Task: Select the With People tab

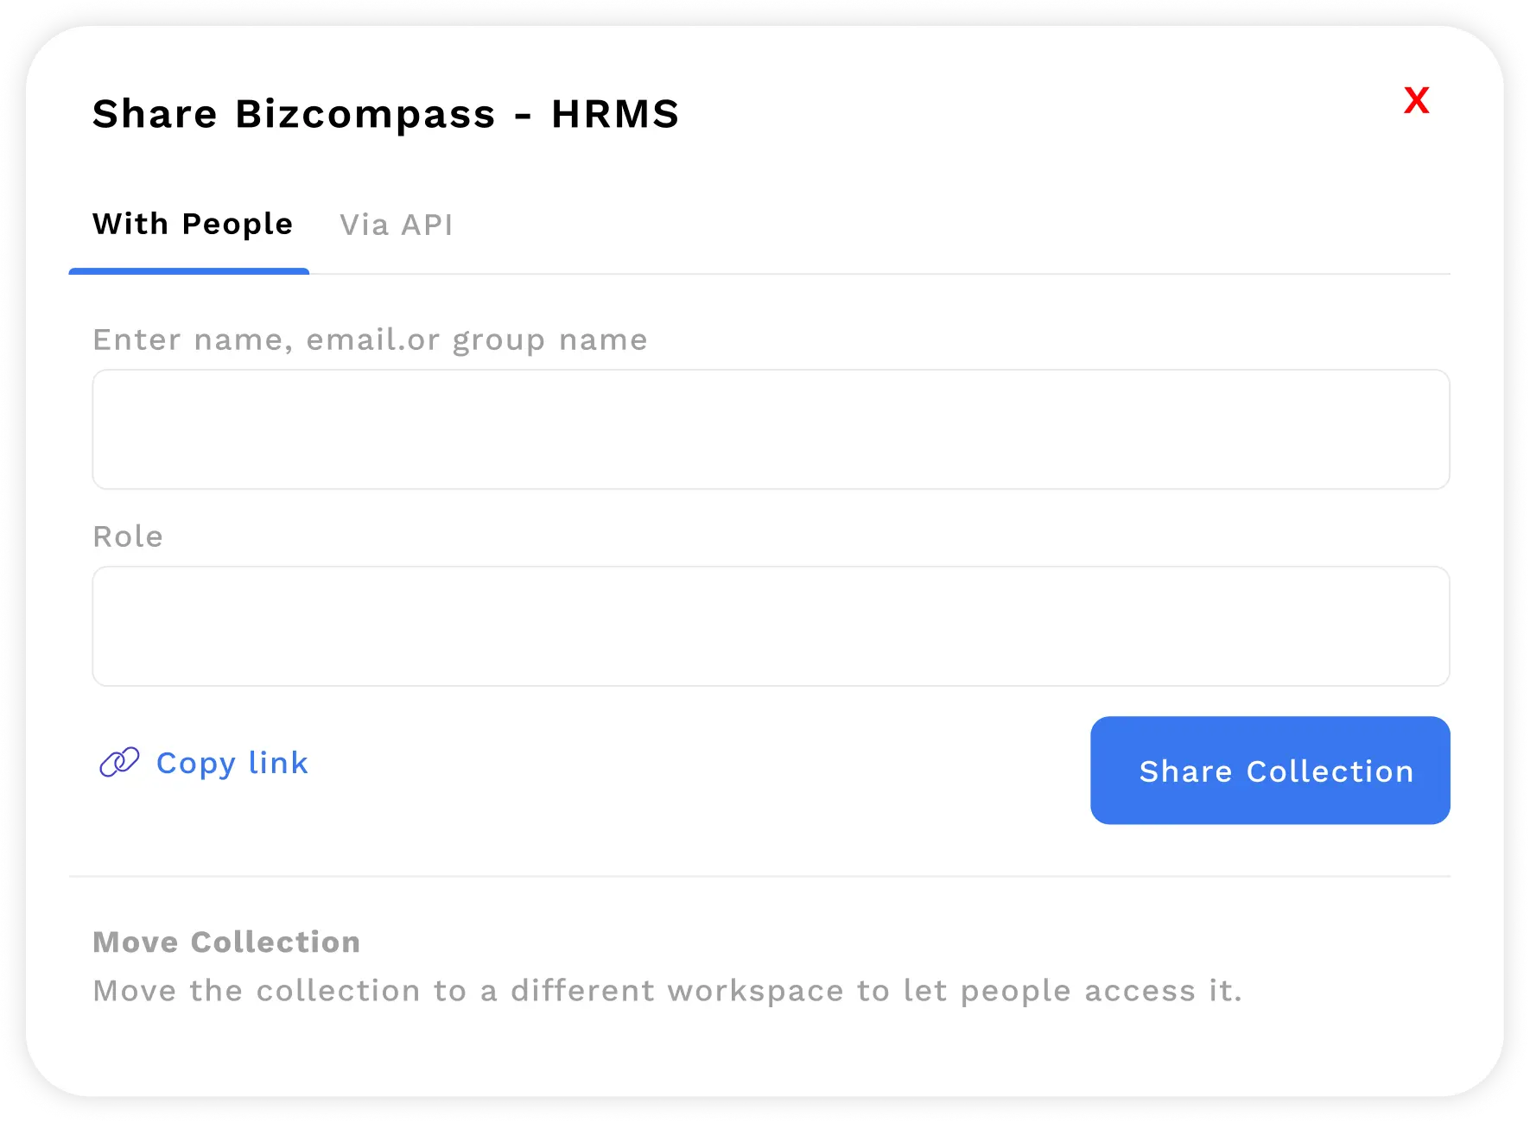Action: click(x=192, y=225)
